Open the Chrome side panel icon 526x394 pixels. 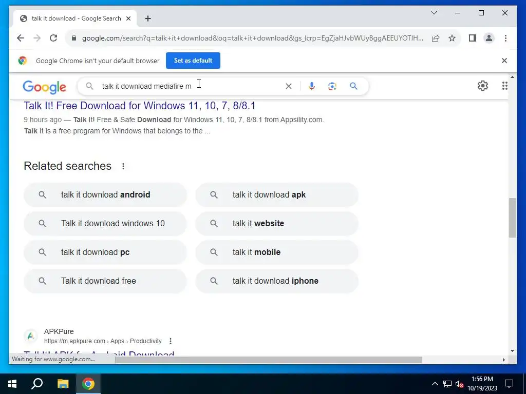click(473, 38)
